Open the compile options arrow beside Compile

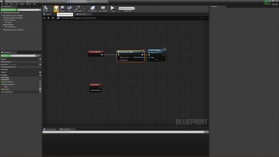point(50,9)
